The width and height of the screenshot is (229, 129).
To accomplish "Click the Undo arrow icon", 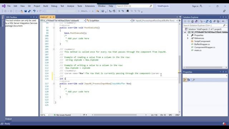I will point(34,11).
